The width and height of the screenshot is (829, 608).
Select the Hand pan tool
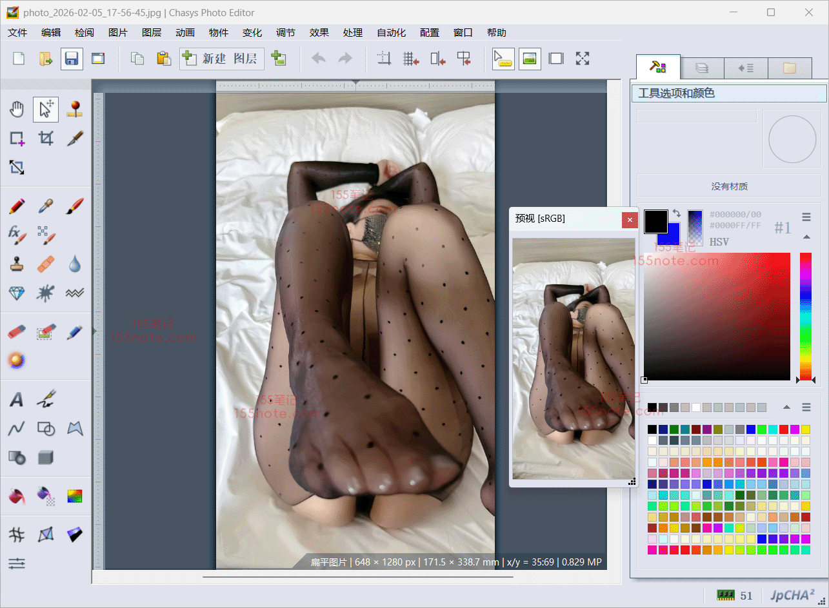[x=17, y=110]
